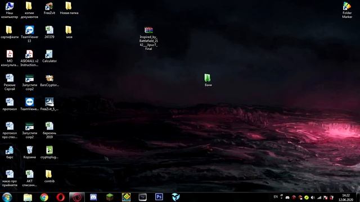The height and width of the screenshot is (202, 360).
Task: Open the green circular tray icon
Action: click(x=306, y=198)
